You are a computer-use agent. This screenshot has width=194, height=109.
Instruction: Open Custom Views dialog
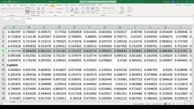coord(43,10)
